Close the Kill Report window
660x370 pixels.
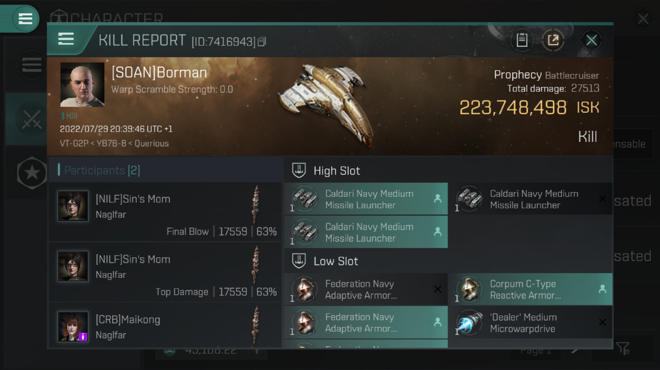pyautogui.click(x=591, y=40)
